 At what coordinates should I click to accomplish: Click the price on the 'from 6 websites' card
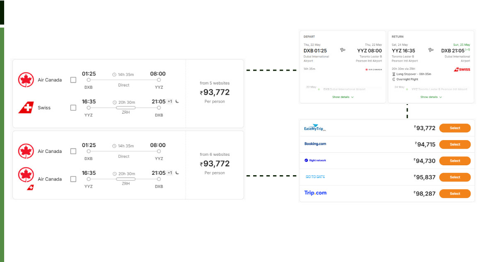point(215,164)
